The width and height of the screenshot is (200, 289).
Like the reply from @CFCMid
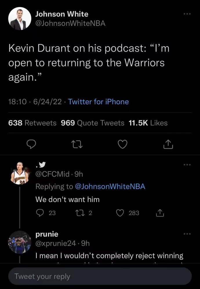(120, 213)
